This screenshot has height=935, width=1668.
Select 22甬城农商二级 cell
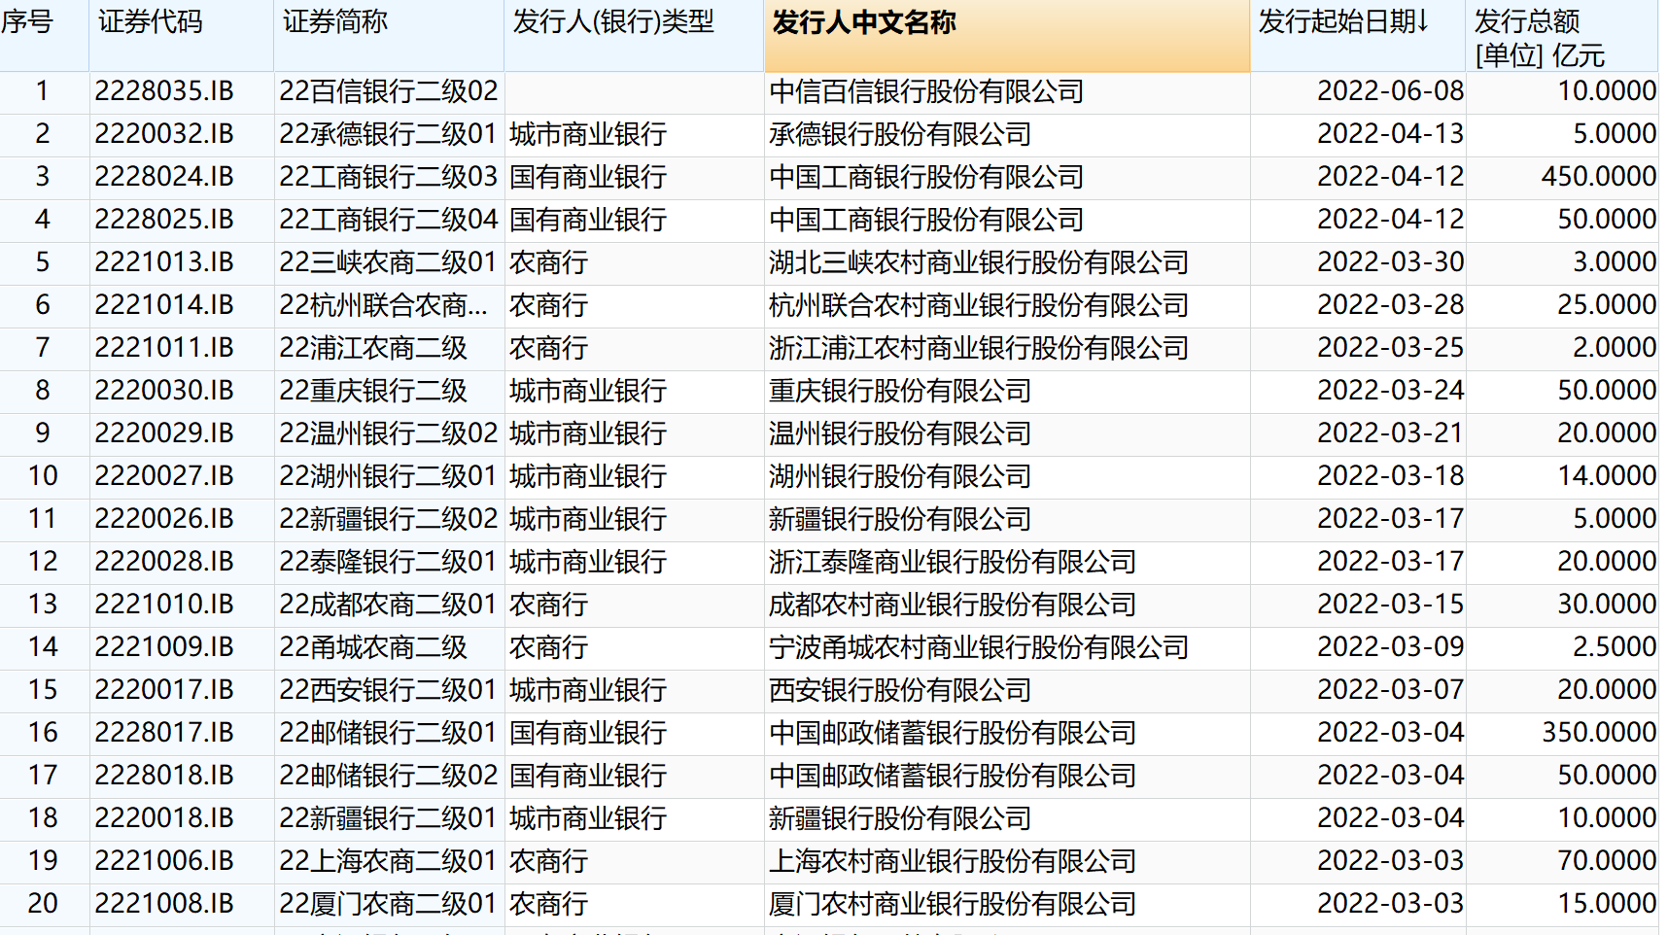tap(373, 647)
